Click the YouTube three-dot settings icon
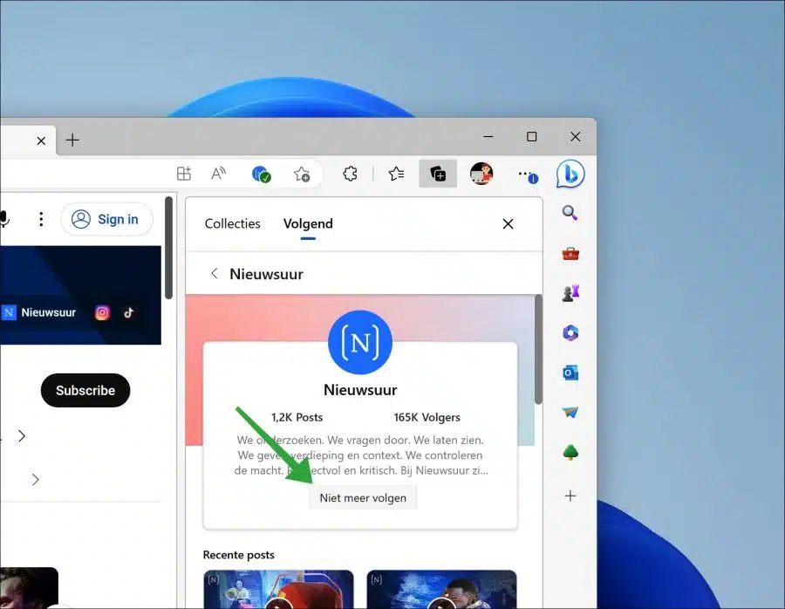785x609 pixels. [41, 219]
